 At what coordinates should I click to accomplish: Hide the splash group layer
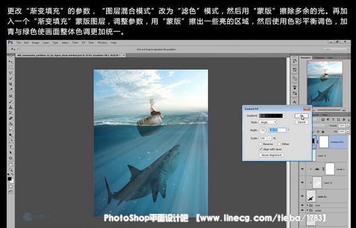pyautogui.click(x=302, y=210)
